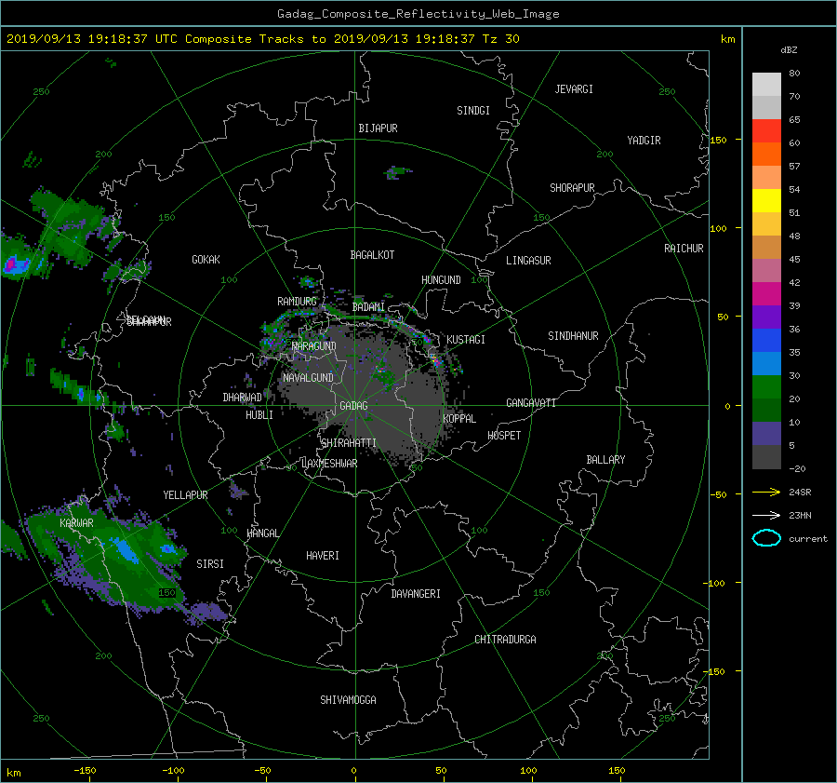Select the BALLARY label on the map
Image resolution: width=837 pixels, height=783 pixels.
click(x=605, y=460)
